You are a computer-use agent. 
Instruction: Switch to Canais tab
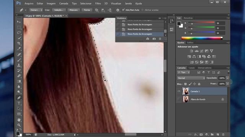coord(191,68)
